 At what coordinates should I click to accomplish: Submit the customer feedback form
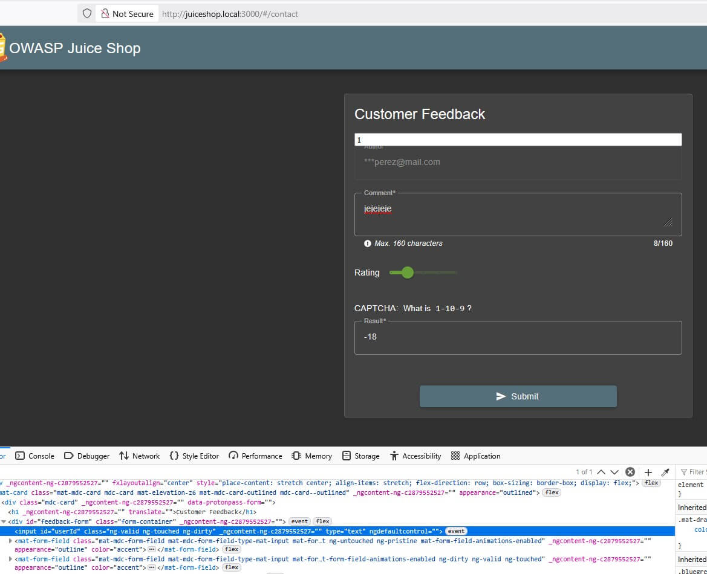pyautogui.click(x=518, y=396)
